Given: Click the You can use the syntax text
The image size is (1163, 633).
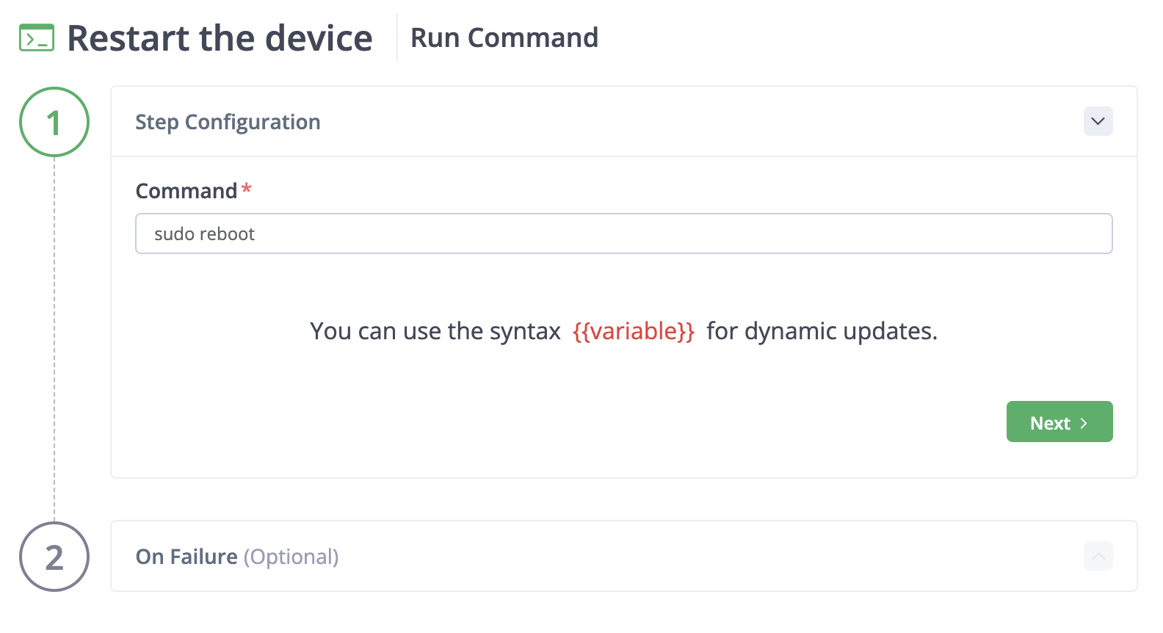Looking at the screenshot, I should (x=435, y=331).
